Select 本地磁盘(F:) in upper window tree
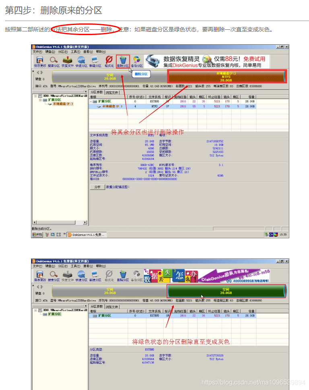 point(63,104)
